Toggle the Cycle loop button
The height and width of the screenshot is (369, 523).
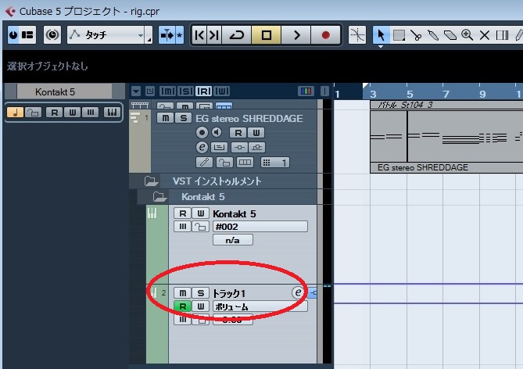[x=237, y=34]
